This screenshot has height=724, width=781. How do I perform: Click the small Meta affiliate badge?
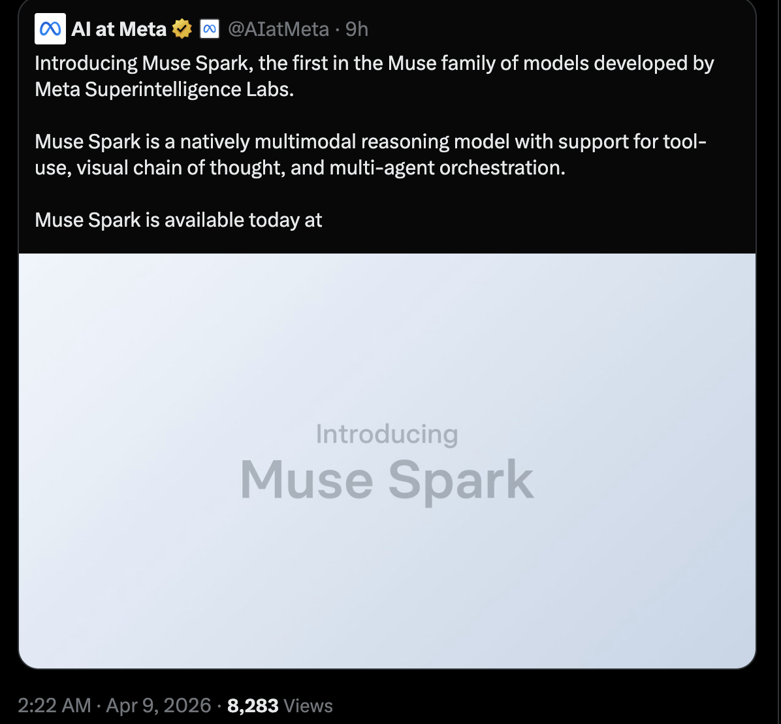[x=210, y=29]
